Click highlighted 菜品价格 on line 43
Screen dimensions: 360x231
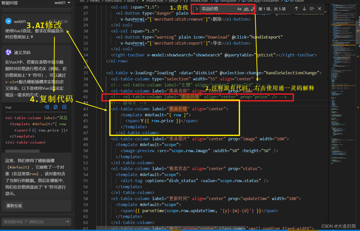(178, 109)
